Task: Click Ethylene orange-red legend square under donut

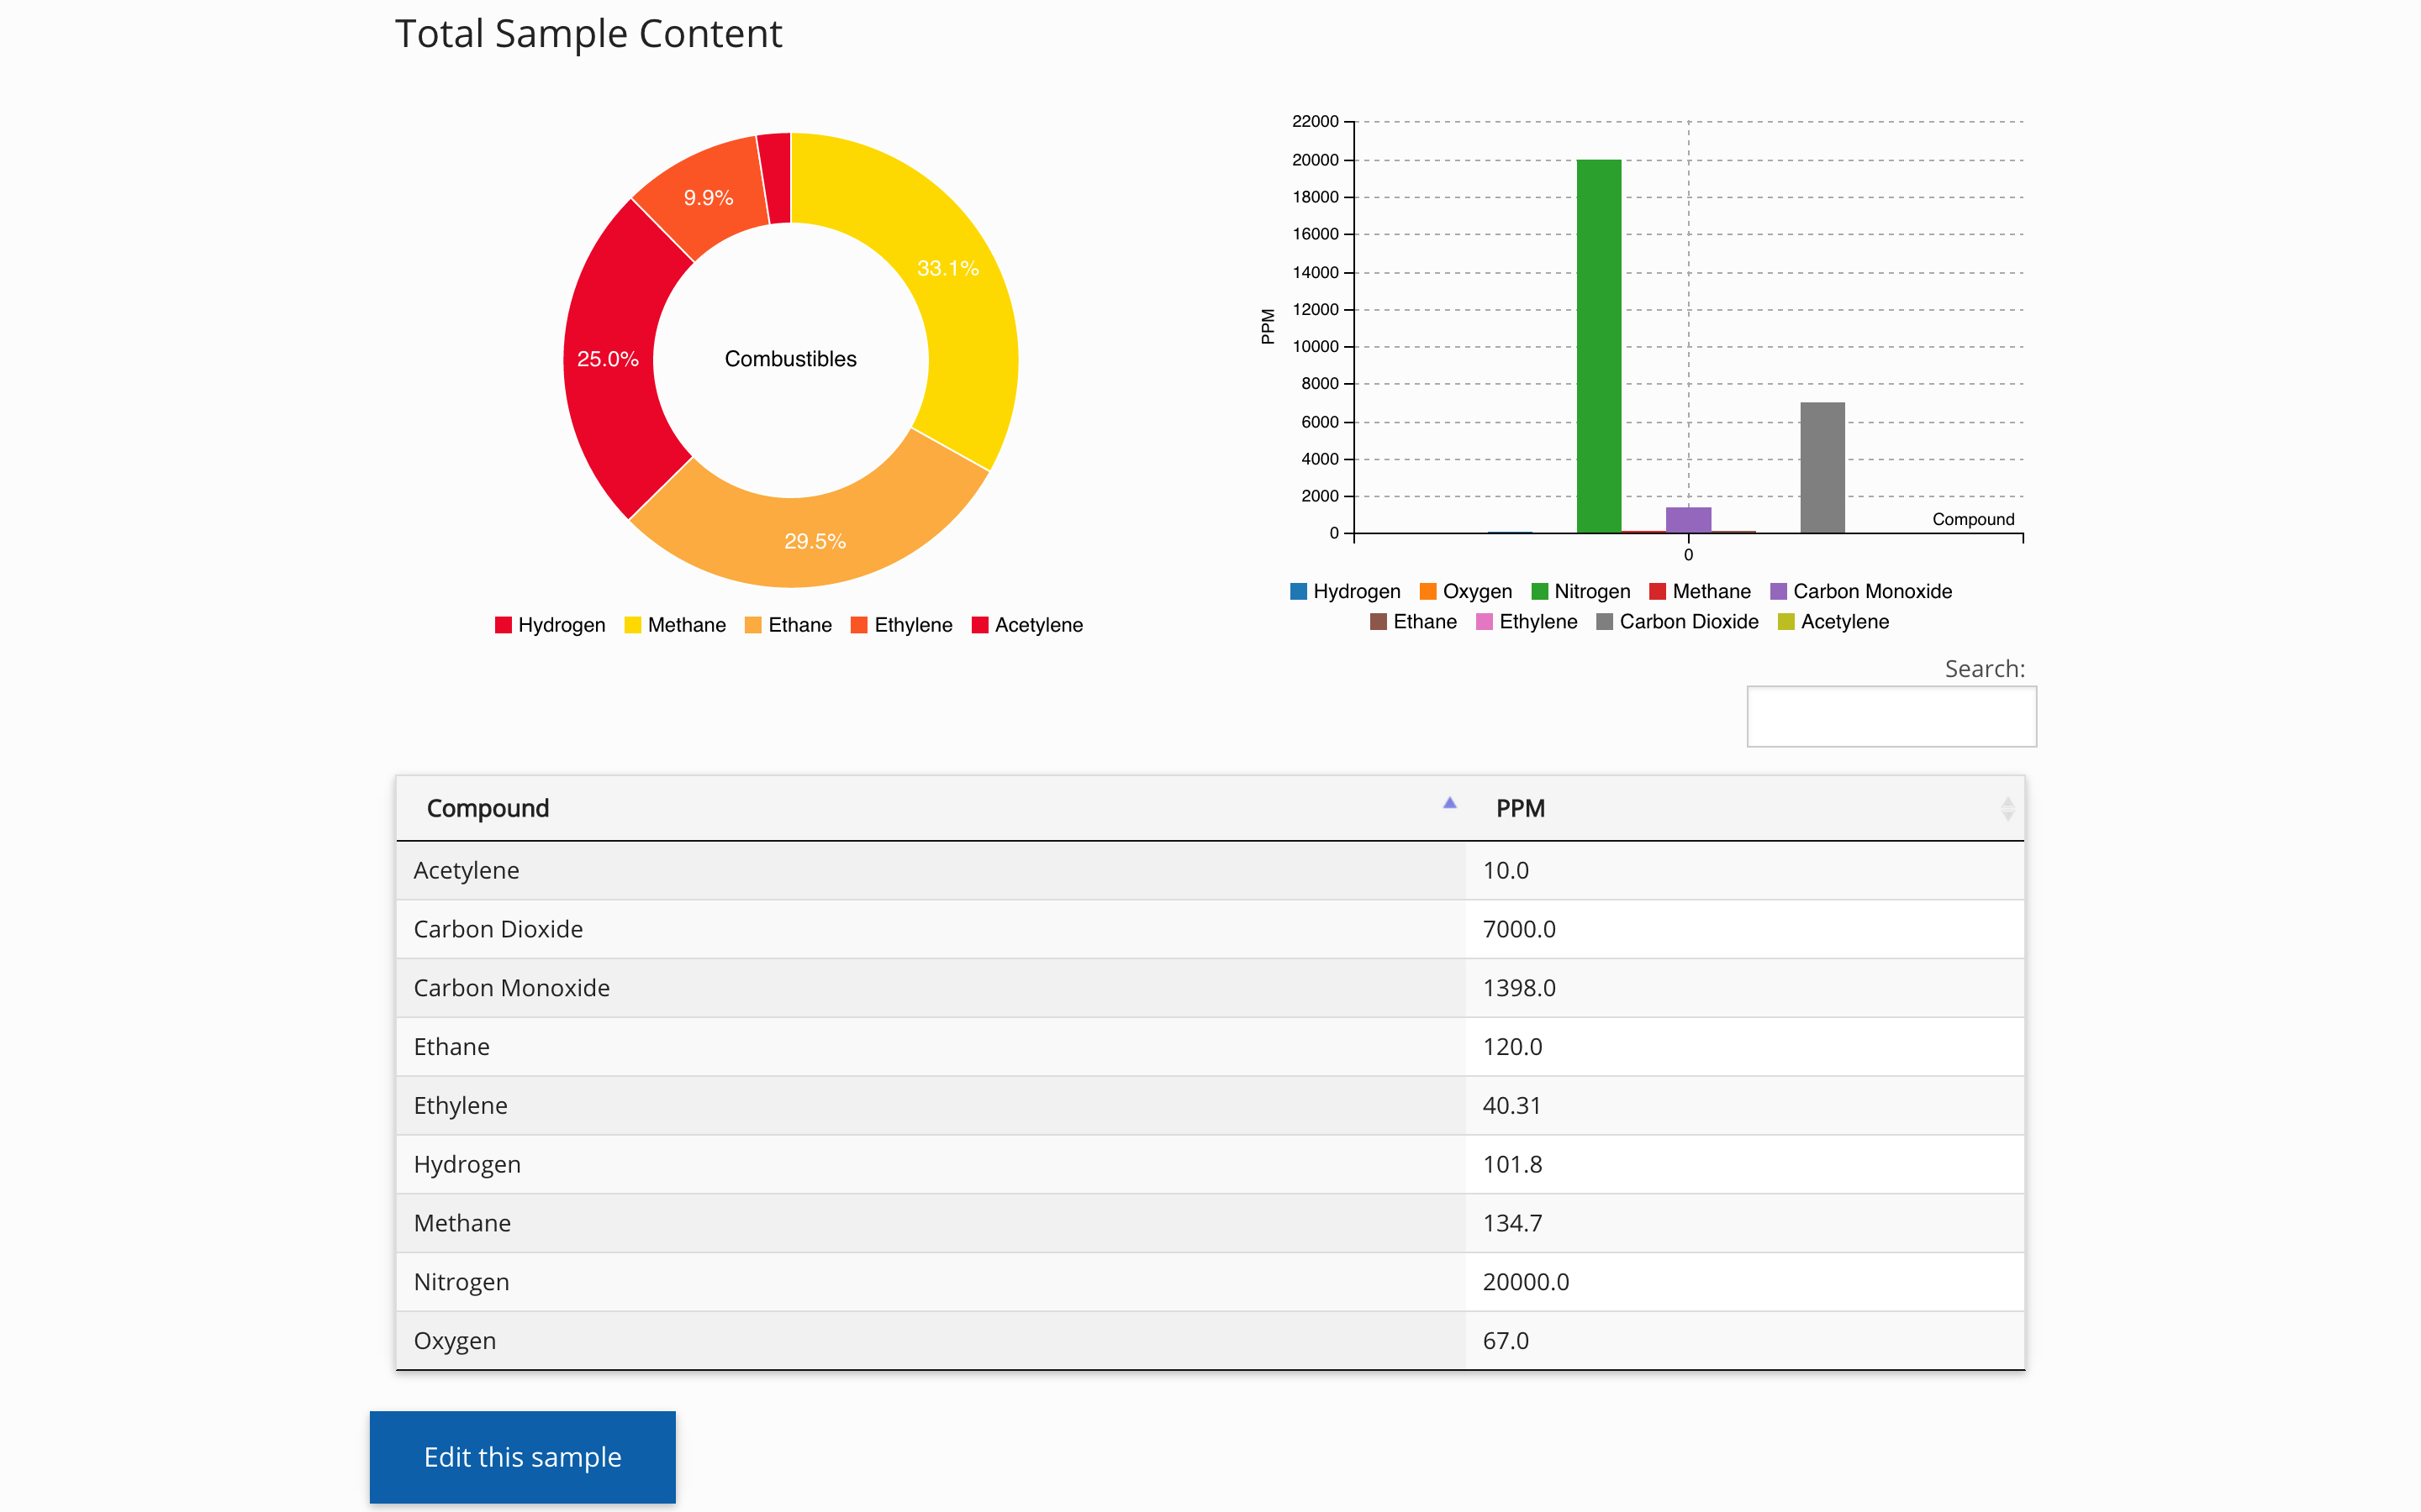Action: tap(858, 625)
